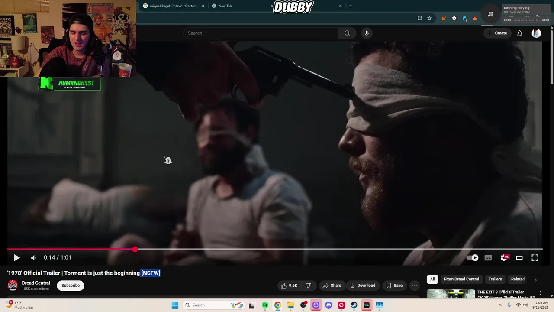Show hidden system tray icons
Screen dimensions: 554x312
pyautogui.click(x=500, y=305)
